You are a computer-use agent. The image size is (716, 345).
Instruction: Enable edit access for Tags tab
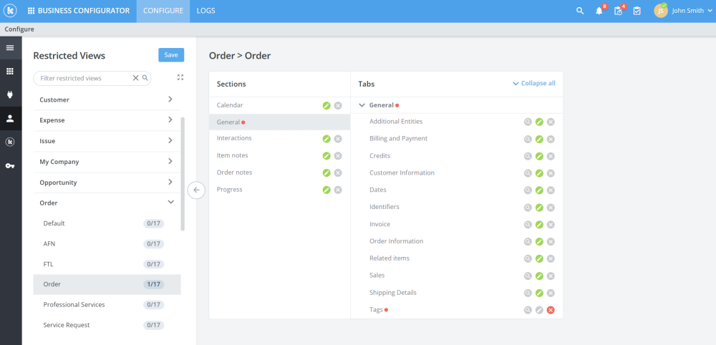pos(539,311)
